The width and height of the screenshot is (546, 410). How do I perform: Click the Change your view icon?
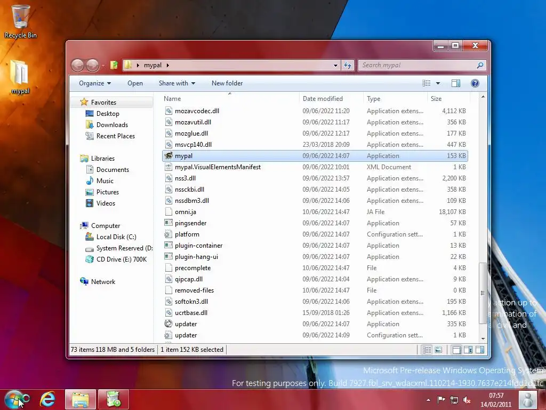426,83
